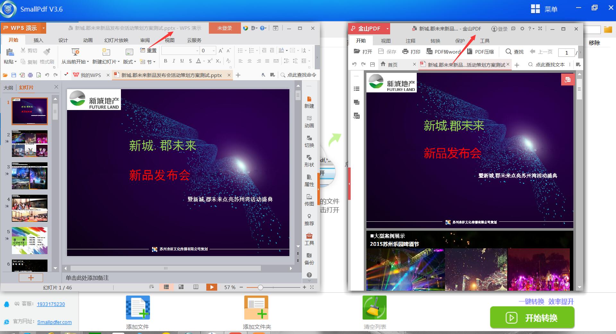The height and width of the screenshot is (334, 616).
Task: Click the print icon in WPS quick toolbar
Action: pos(30,75)
